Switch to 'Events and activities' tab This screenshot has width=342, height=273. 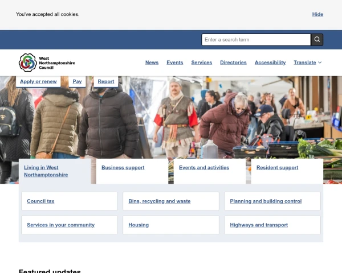point(210,171)
